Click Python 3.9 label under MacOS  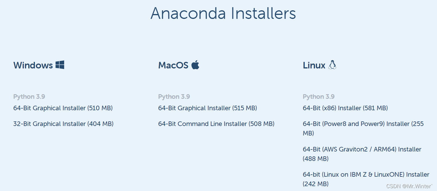click(174, 97)
